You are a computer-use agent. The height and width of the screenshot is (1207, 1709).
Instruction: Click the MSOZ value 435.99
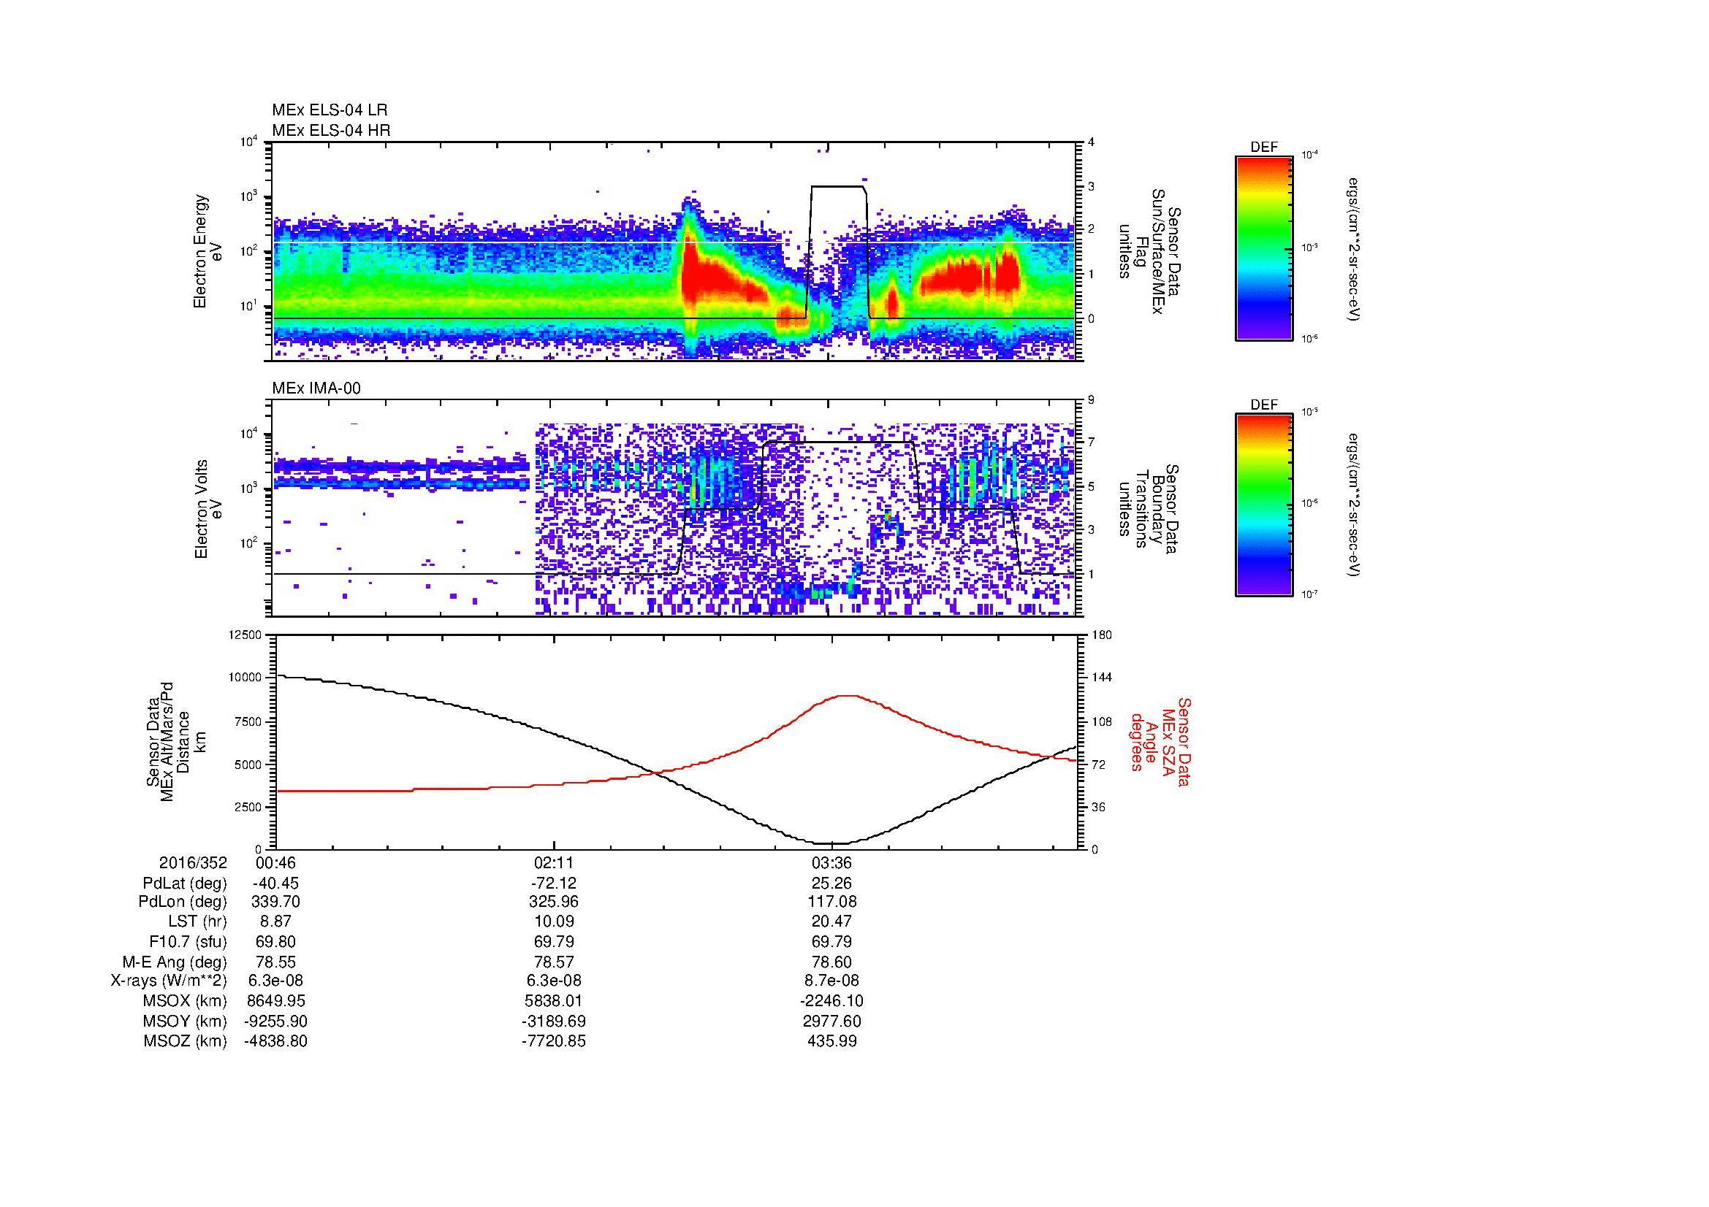point(831,1041)
